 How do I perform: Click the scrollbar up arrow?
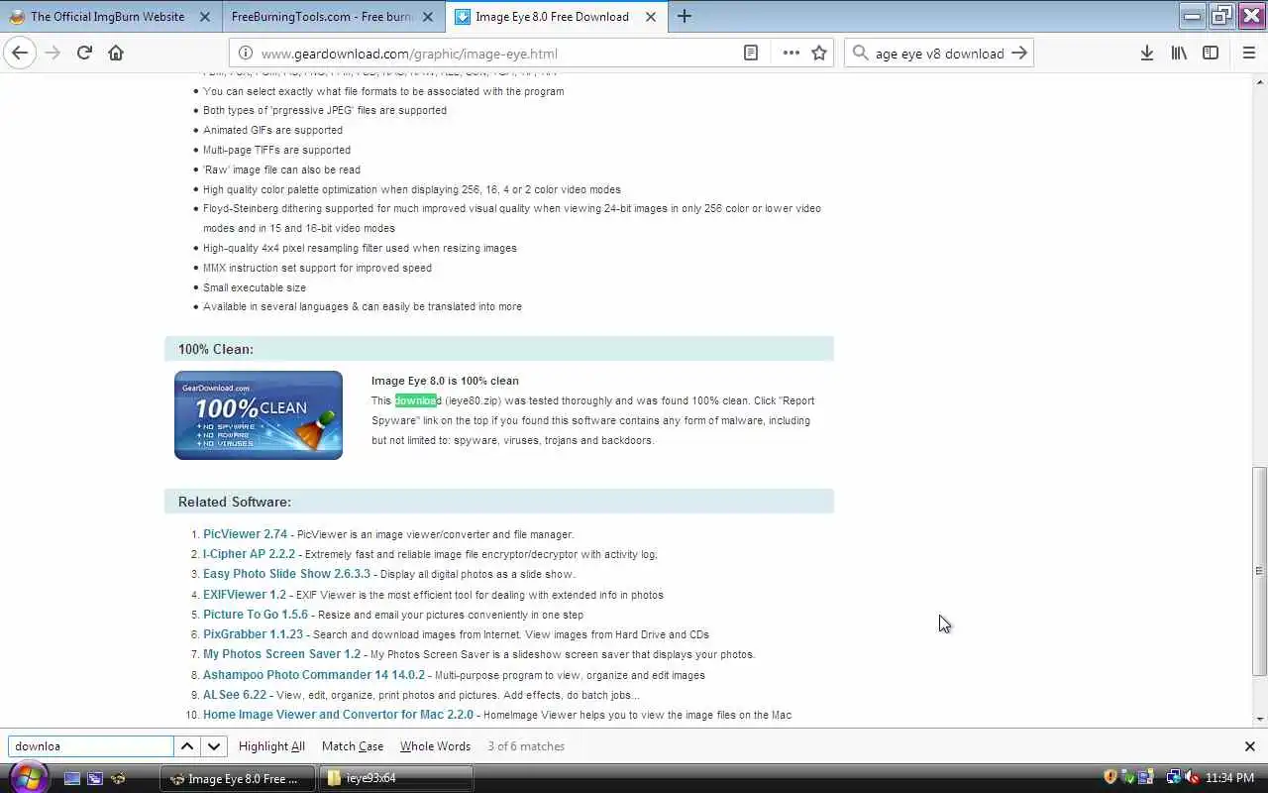[1259, 81]
